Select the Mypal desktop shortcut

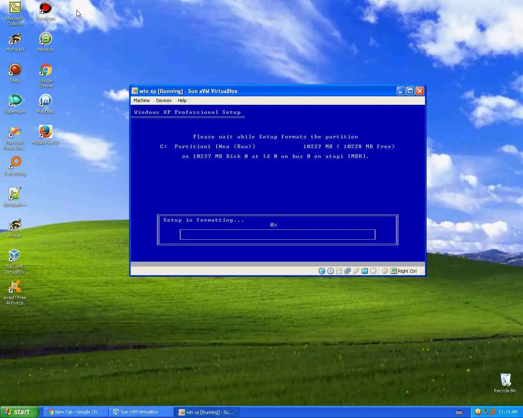[x=15, y=228]
